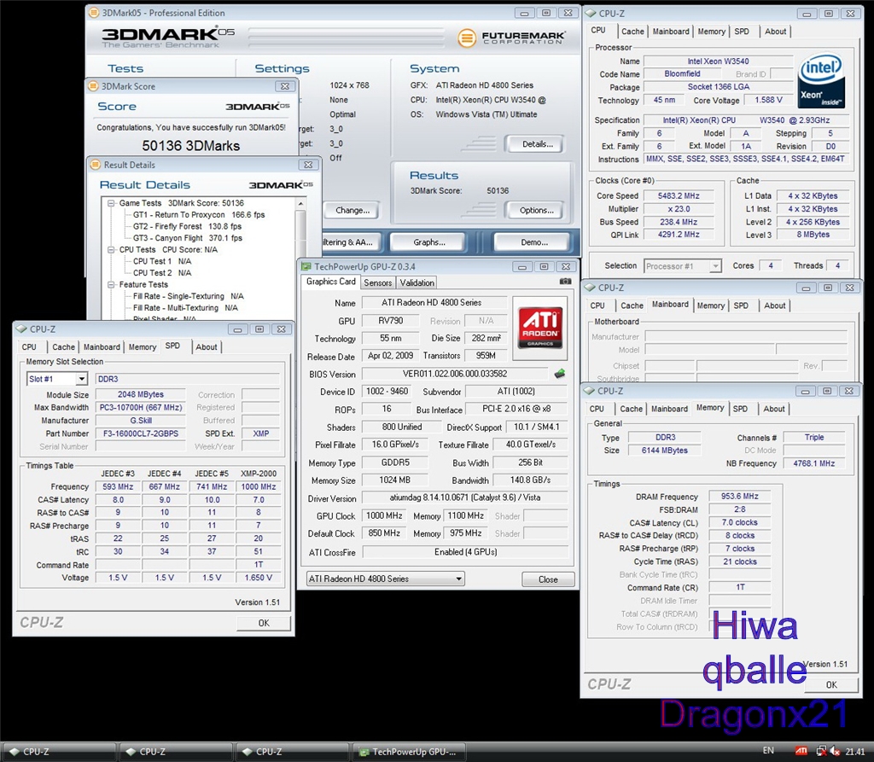Click the scroll up arrow in Result Details
This screenshot has width=874, height=762.
[301, 204]
